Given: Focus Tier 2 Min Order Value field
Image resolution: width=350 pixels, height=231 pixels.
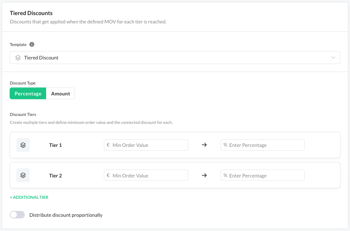Looking at the screenshot, I should pyautogui.click(x=146, y=175).
